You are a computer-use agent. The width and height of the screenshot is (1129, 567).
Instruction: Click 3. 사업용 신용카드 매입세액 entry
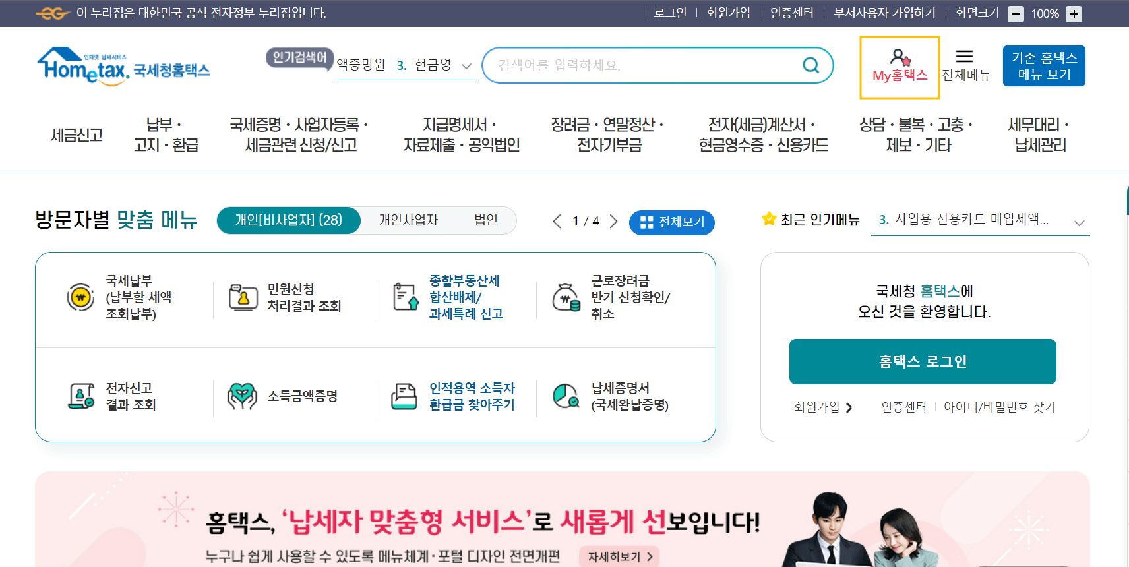pyautogui.click(x=963, y=219)
